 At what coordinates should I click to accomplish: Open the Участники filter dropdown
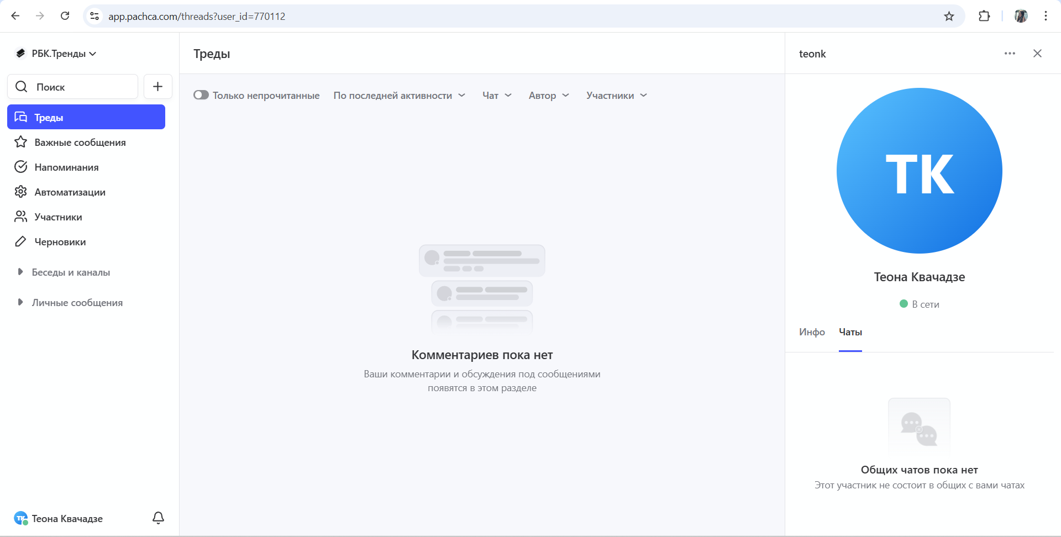pyautogui.click(x=617, y=95)
